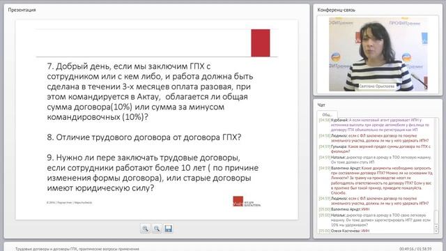Click the webinar title in bottom bar

[77, 249]
